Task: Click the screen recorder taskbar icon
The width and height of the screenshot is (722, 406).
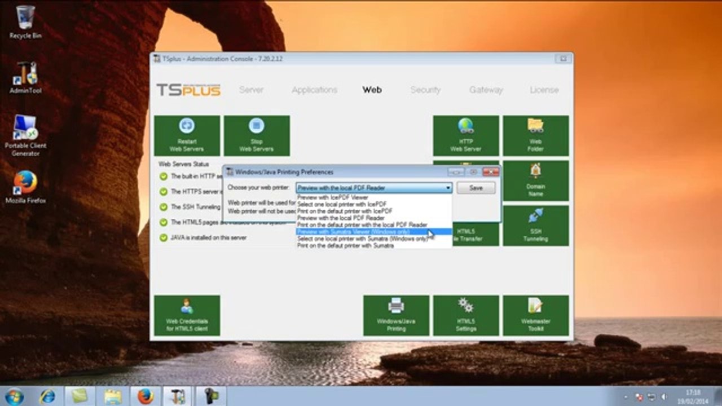Action: coord(211,396)
